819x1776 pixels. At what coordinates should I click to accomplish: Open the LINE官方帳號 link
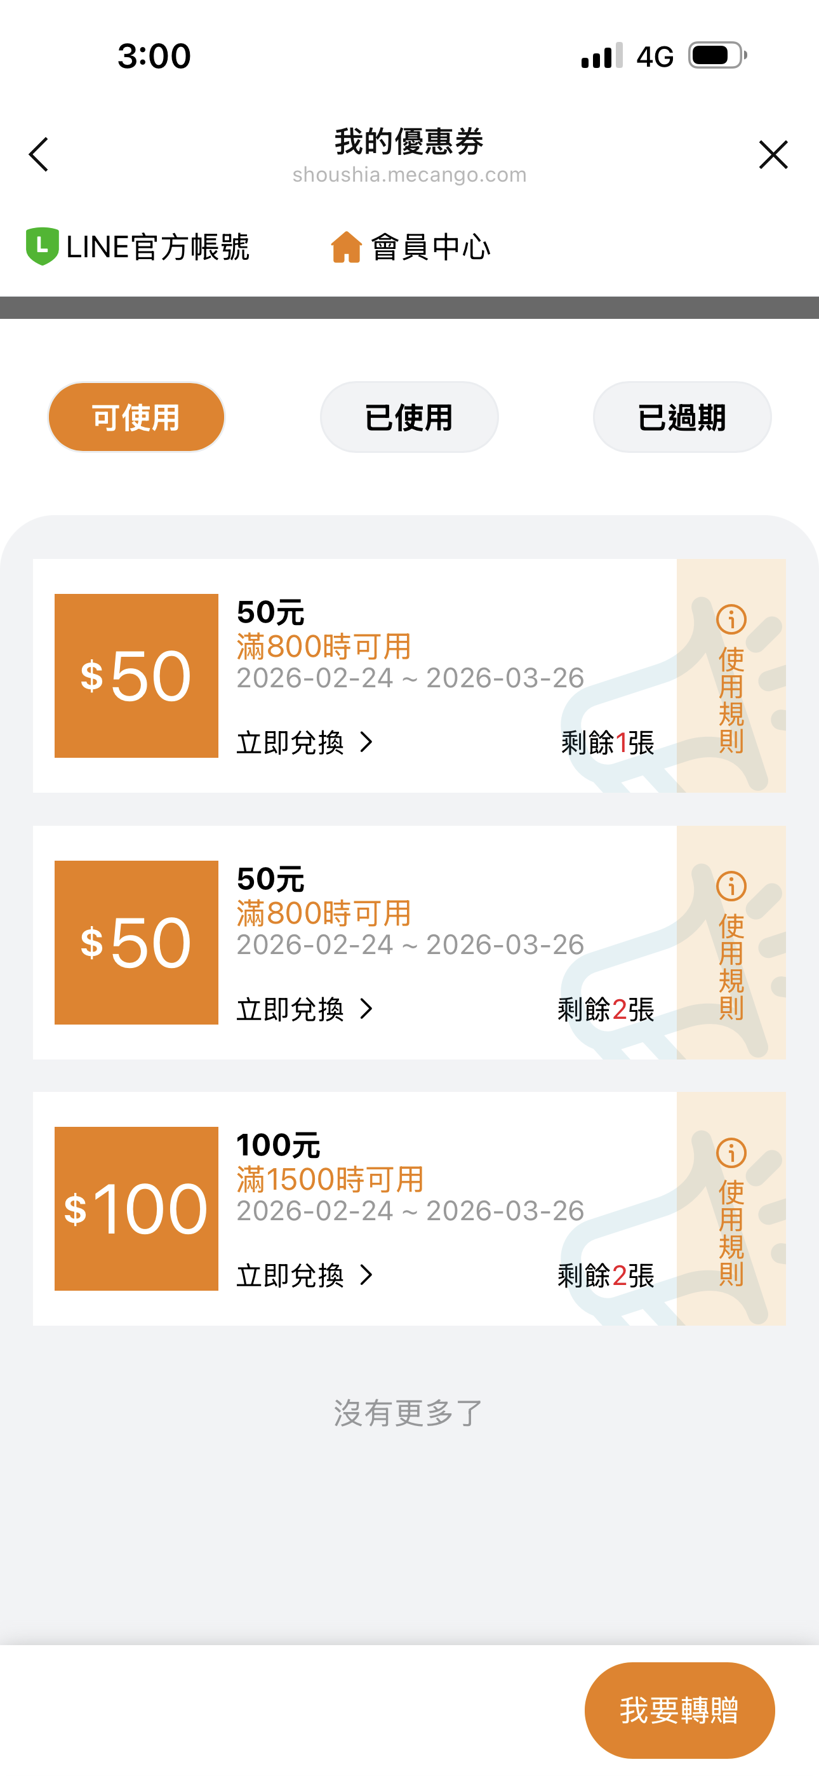point(157,247)
